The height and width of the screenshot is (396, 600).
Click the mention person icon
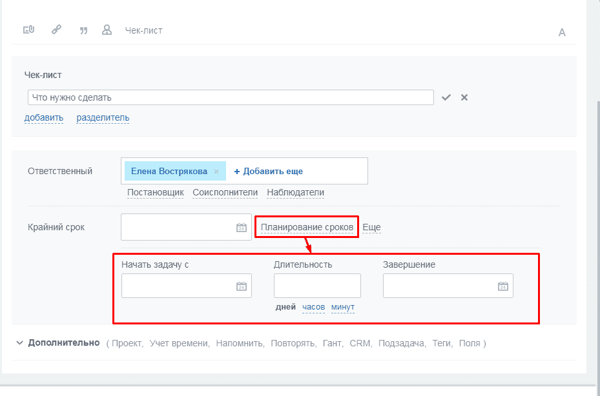(107, 30)
